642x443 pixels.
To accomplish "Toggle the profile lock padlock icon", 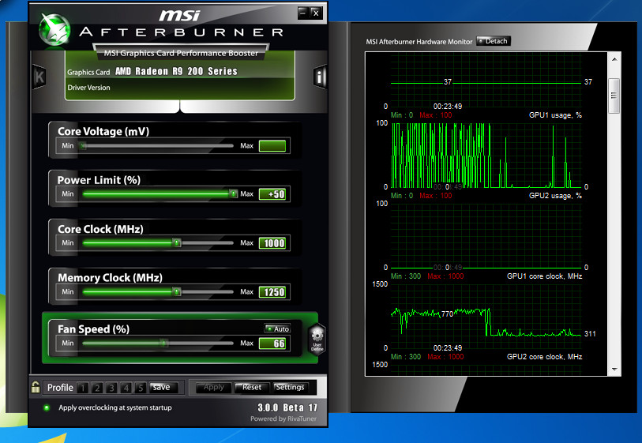I will point(36,387).
